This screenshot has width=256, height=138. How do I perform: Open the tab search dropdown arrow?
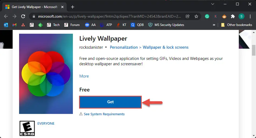pyautogui.click(x=212, y=4)
